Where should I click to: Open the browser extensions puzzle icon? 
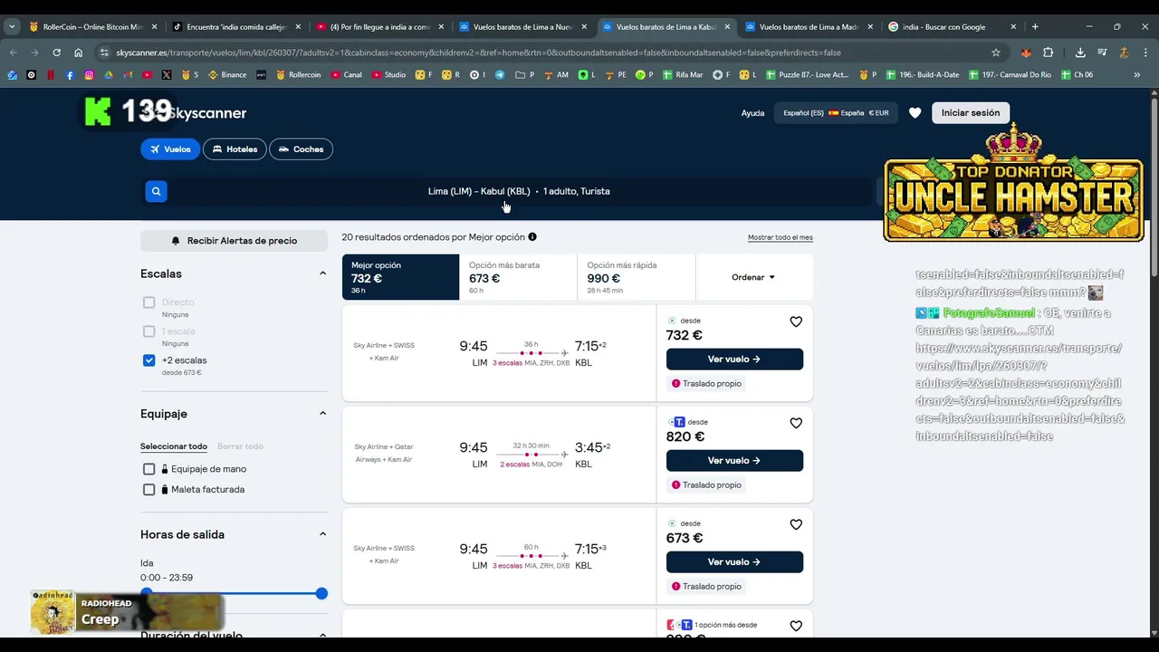1049,53
